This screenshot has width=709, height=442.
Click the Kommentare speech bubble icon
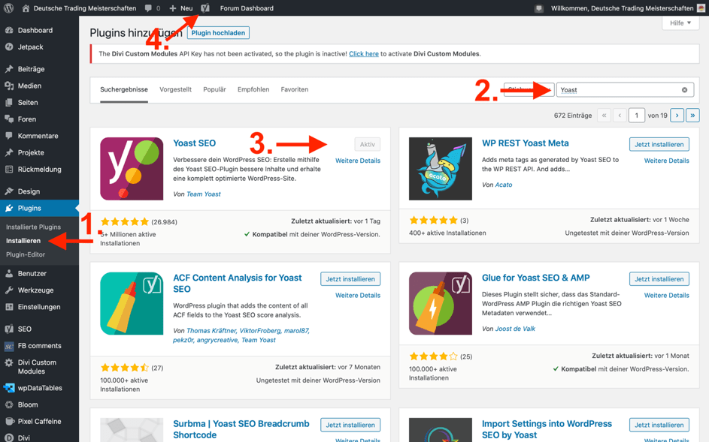click(9, 136)
